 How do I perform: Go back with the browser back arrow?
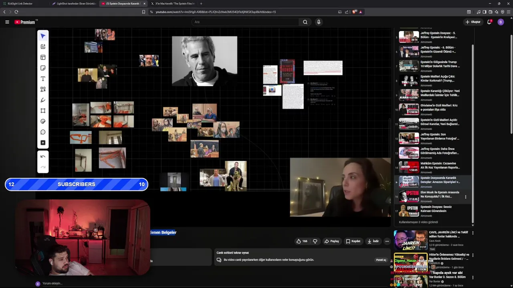(5, 12)
